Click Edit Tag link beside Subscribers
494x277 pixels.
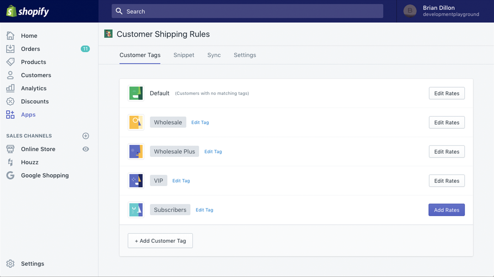pyautogui.click(x=204, y=210)
